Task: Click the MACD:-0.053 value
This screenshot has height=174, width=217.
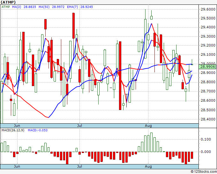Action: pyautogui.click(x=38, y=130)
